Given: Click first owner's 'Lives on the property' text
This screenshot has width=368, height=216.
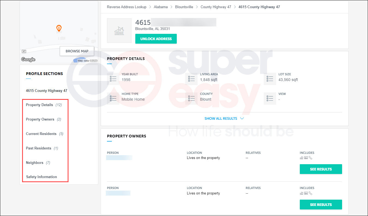Looking at the screenshot, I should [x=203, y=158].
